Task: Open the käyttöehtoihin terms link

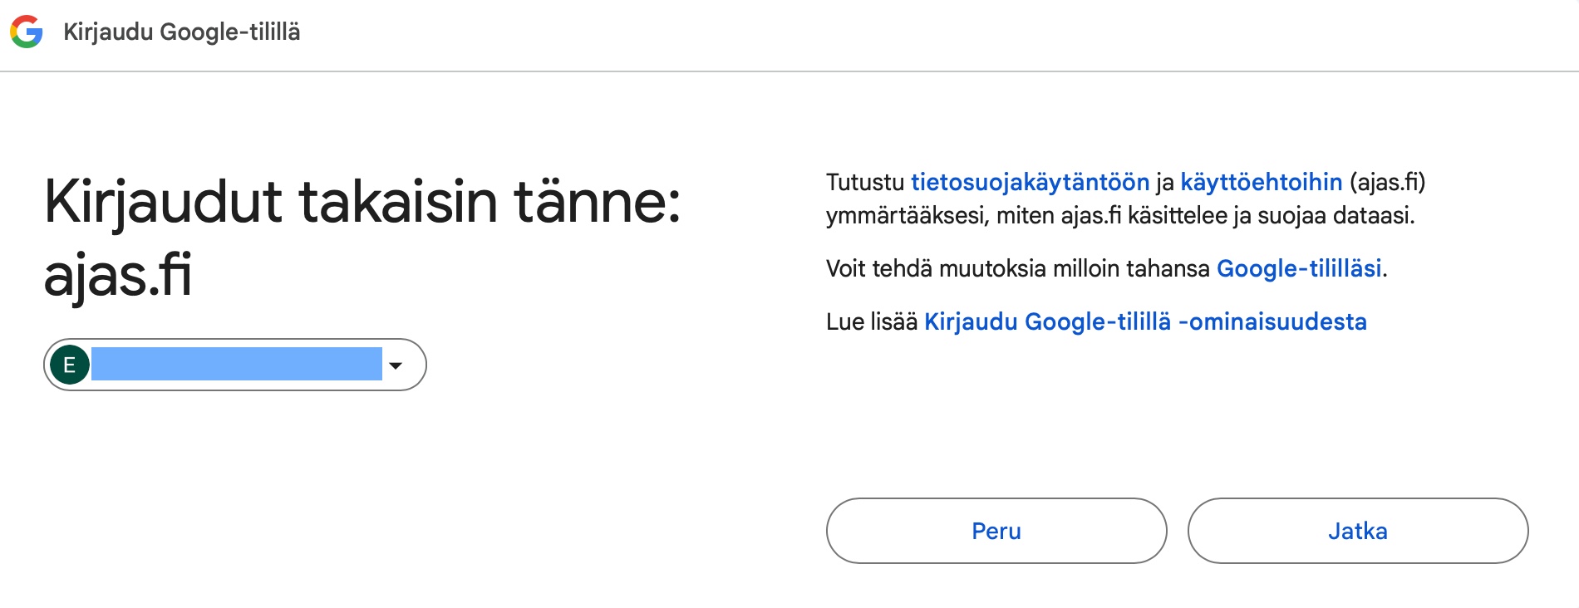Action: 1261,182
